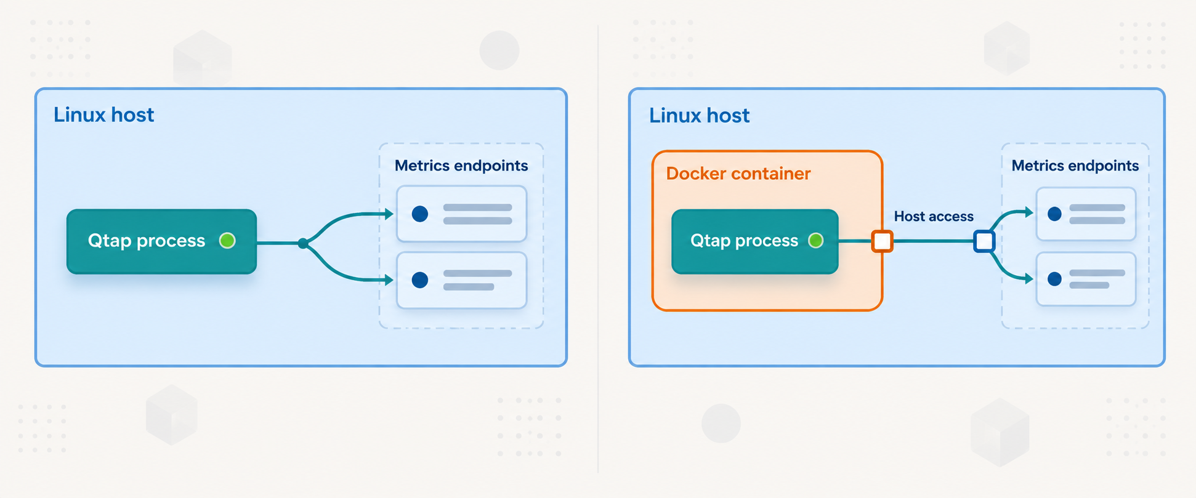Viewport: 1196px width, 498px height.
Task: Click the "Docker container" label
Action: tap(738, 174)
